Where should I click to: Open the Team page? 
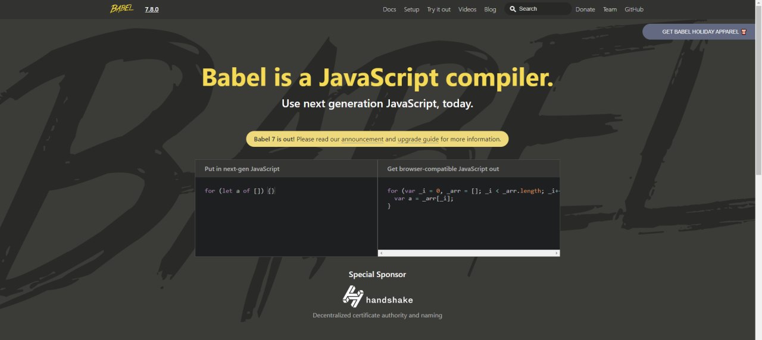coord(610,10)
